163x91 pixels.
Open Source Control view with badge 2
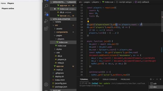(46, 14)
